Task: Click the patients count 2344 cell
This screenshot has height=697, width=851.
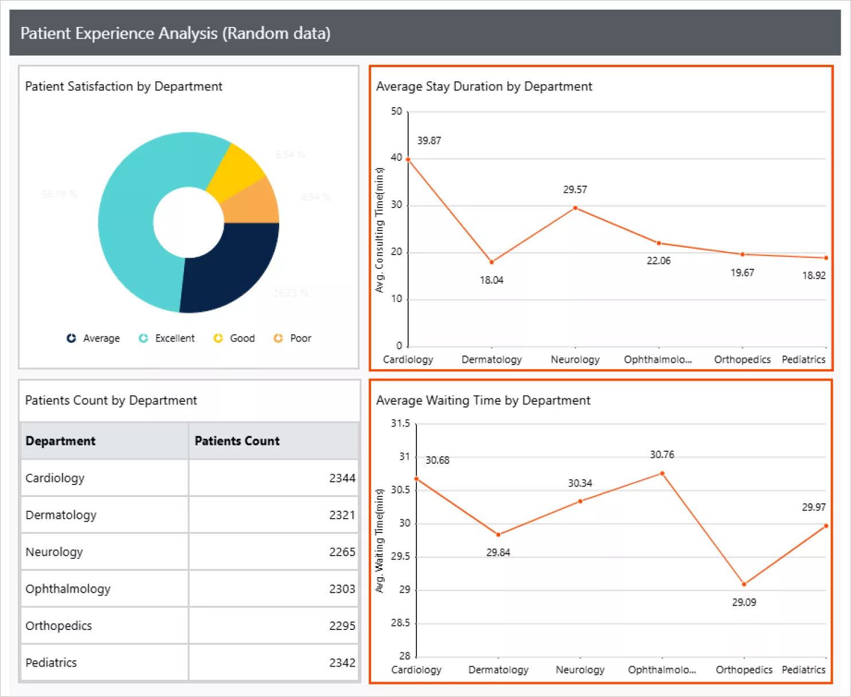Action: tap(274, 478)
